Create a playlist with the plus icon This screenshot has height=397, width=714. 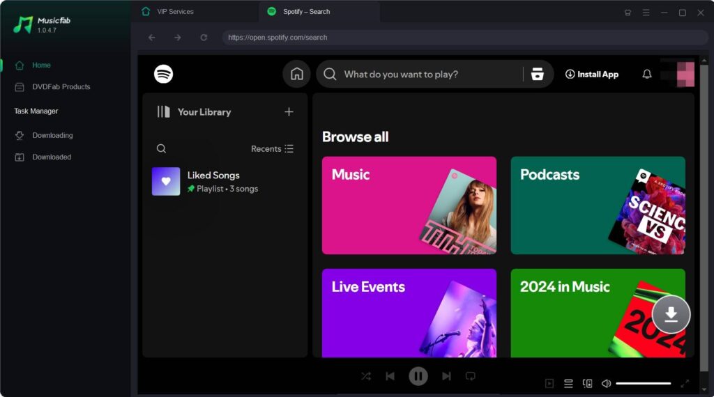click(x=289, y=112)
